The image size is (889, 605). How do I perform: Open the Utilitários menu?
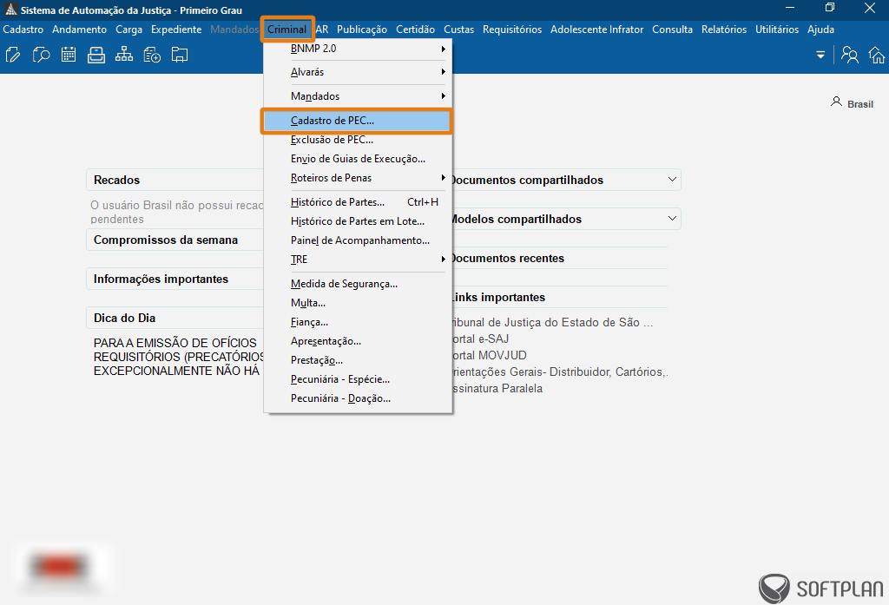pos(777,30)
